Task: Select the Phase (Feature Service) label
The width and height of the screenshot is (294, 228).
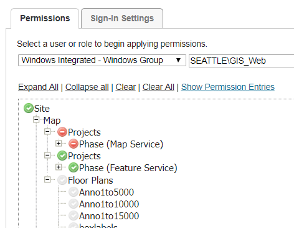Action: coord(128,168)
